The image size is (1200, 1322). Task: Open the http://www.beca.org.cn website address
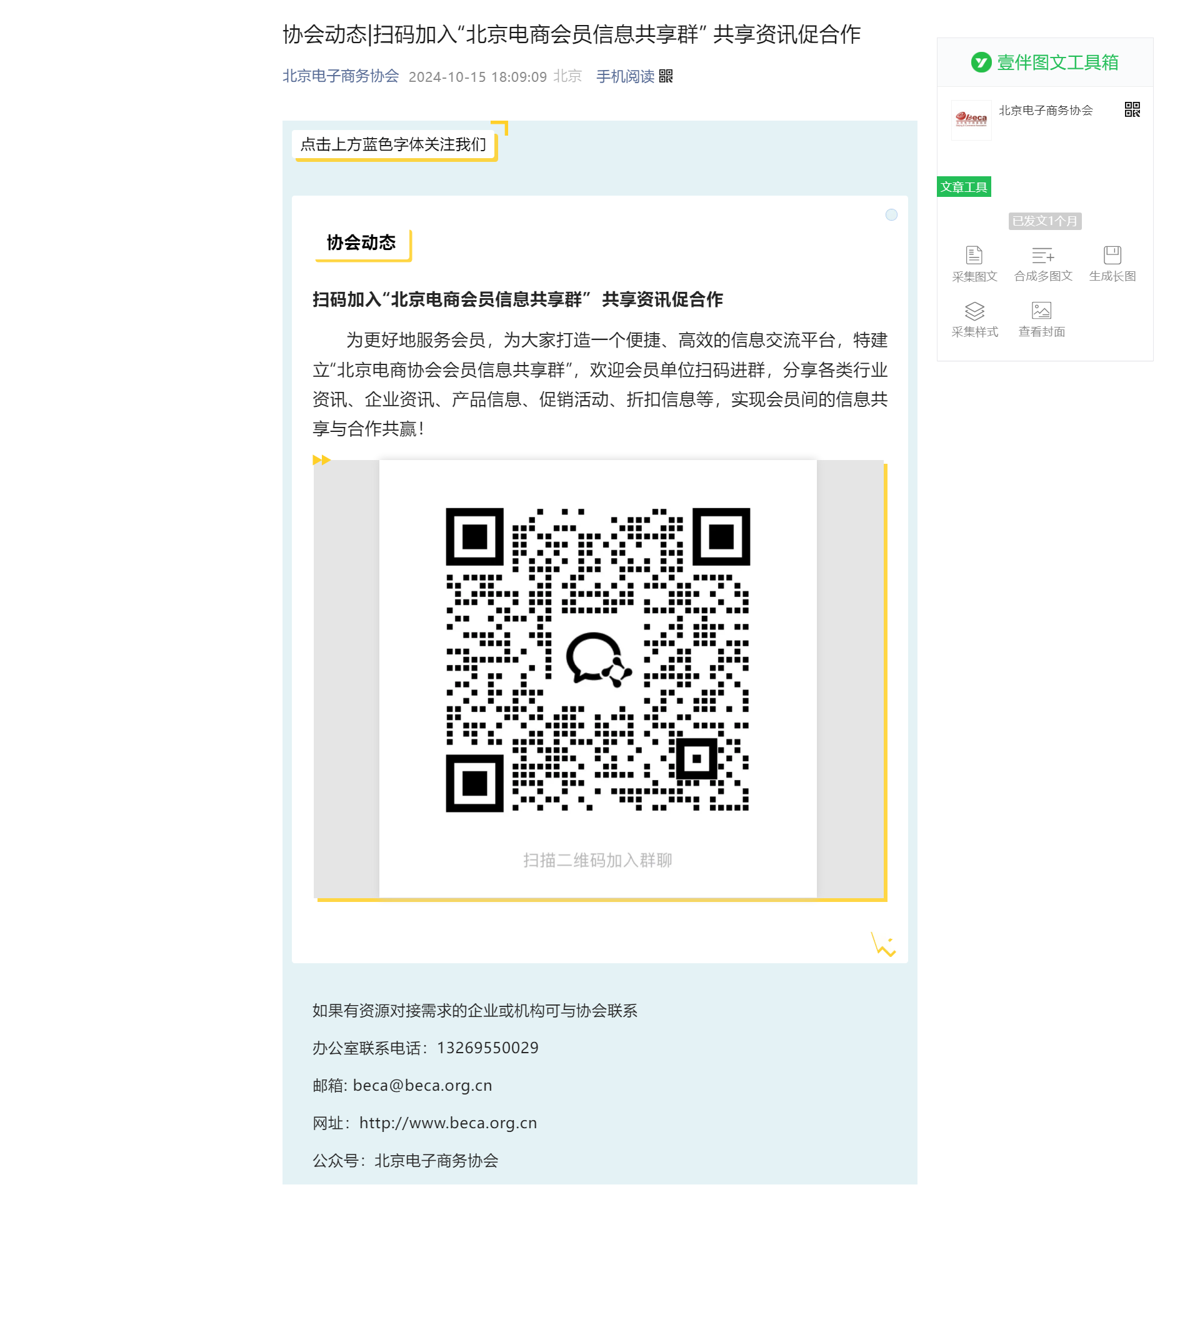[448, 1123]
